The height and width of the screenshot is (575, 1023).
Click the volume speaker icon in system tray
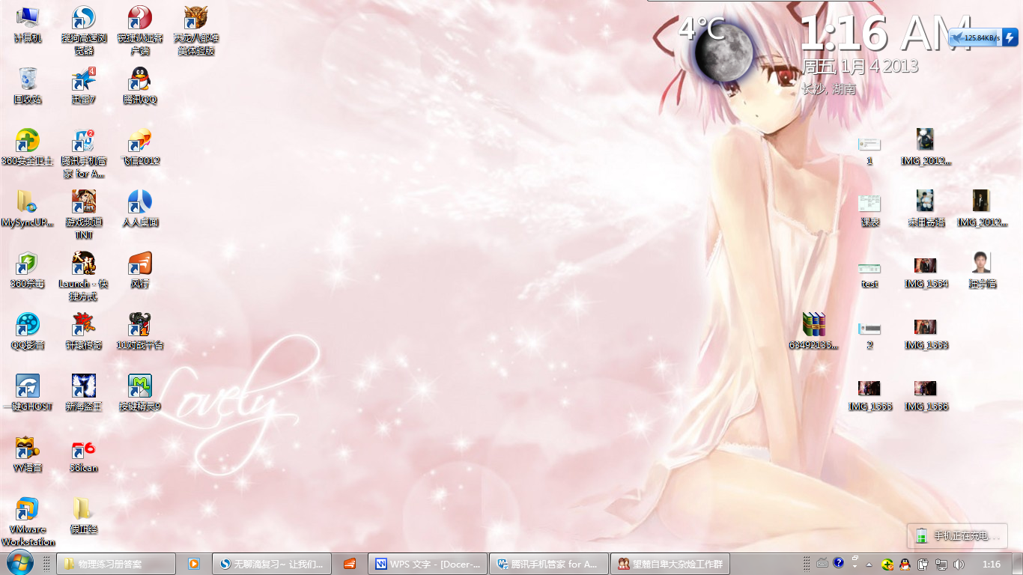[959, 564]
